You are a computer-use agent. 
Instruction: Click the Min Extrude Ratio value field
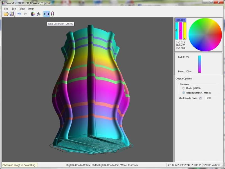[x=208, y=98]
